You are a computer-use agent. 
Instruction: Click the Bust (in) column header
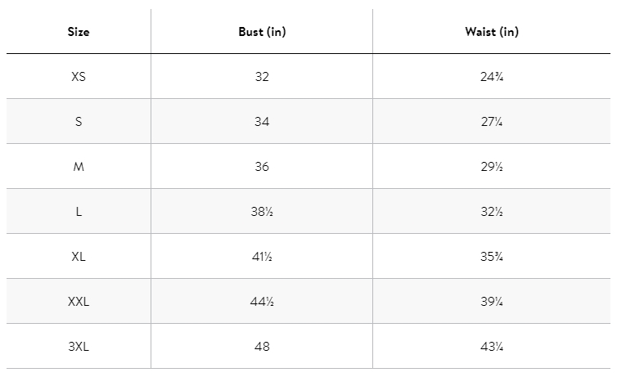(x=262, y=32)
